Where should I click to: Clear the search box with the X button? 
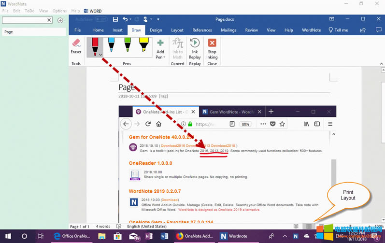(49, 20)
